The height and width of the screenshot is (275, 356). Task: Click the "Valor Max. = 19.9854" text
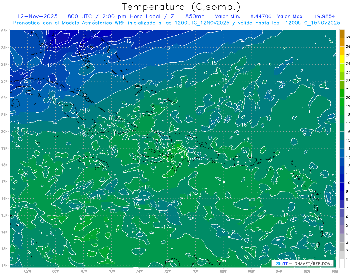(306, 16)
